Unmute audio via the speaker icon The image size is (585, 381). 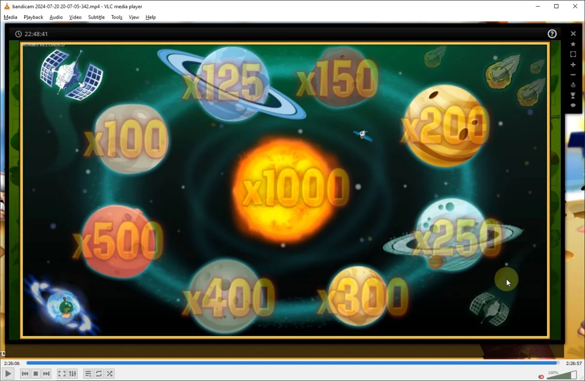coord(541,376)
